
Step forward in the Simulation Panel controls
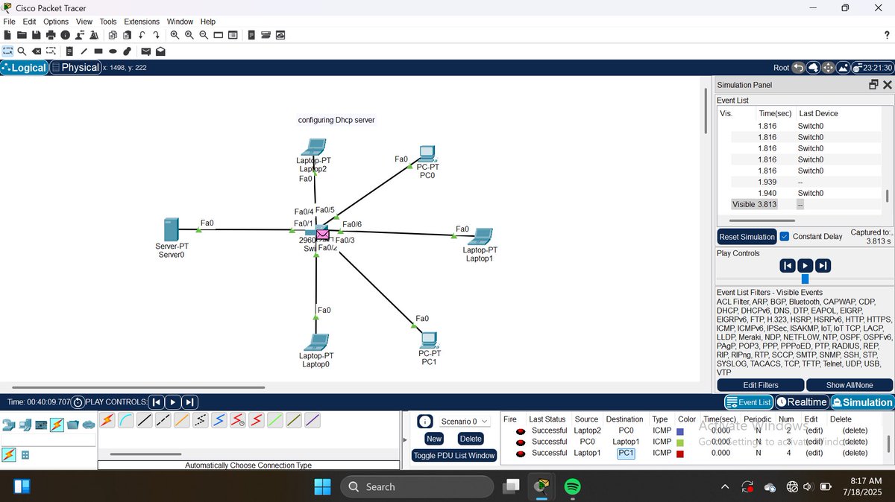click(x=823, y=266)
